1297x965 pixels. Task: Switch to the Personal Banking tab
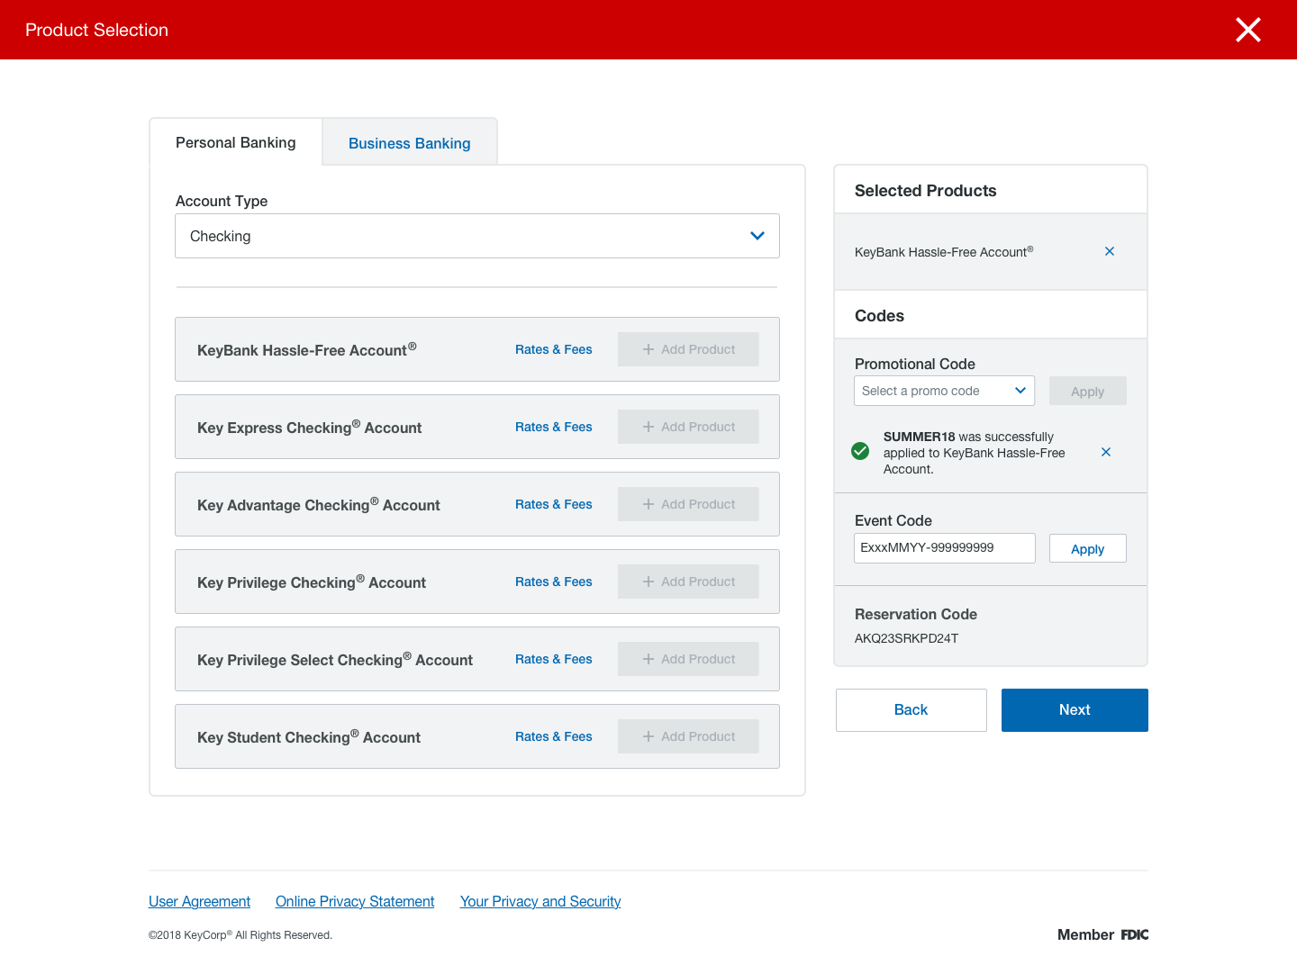point(236,142)
